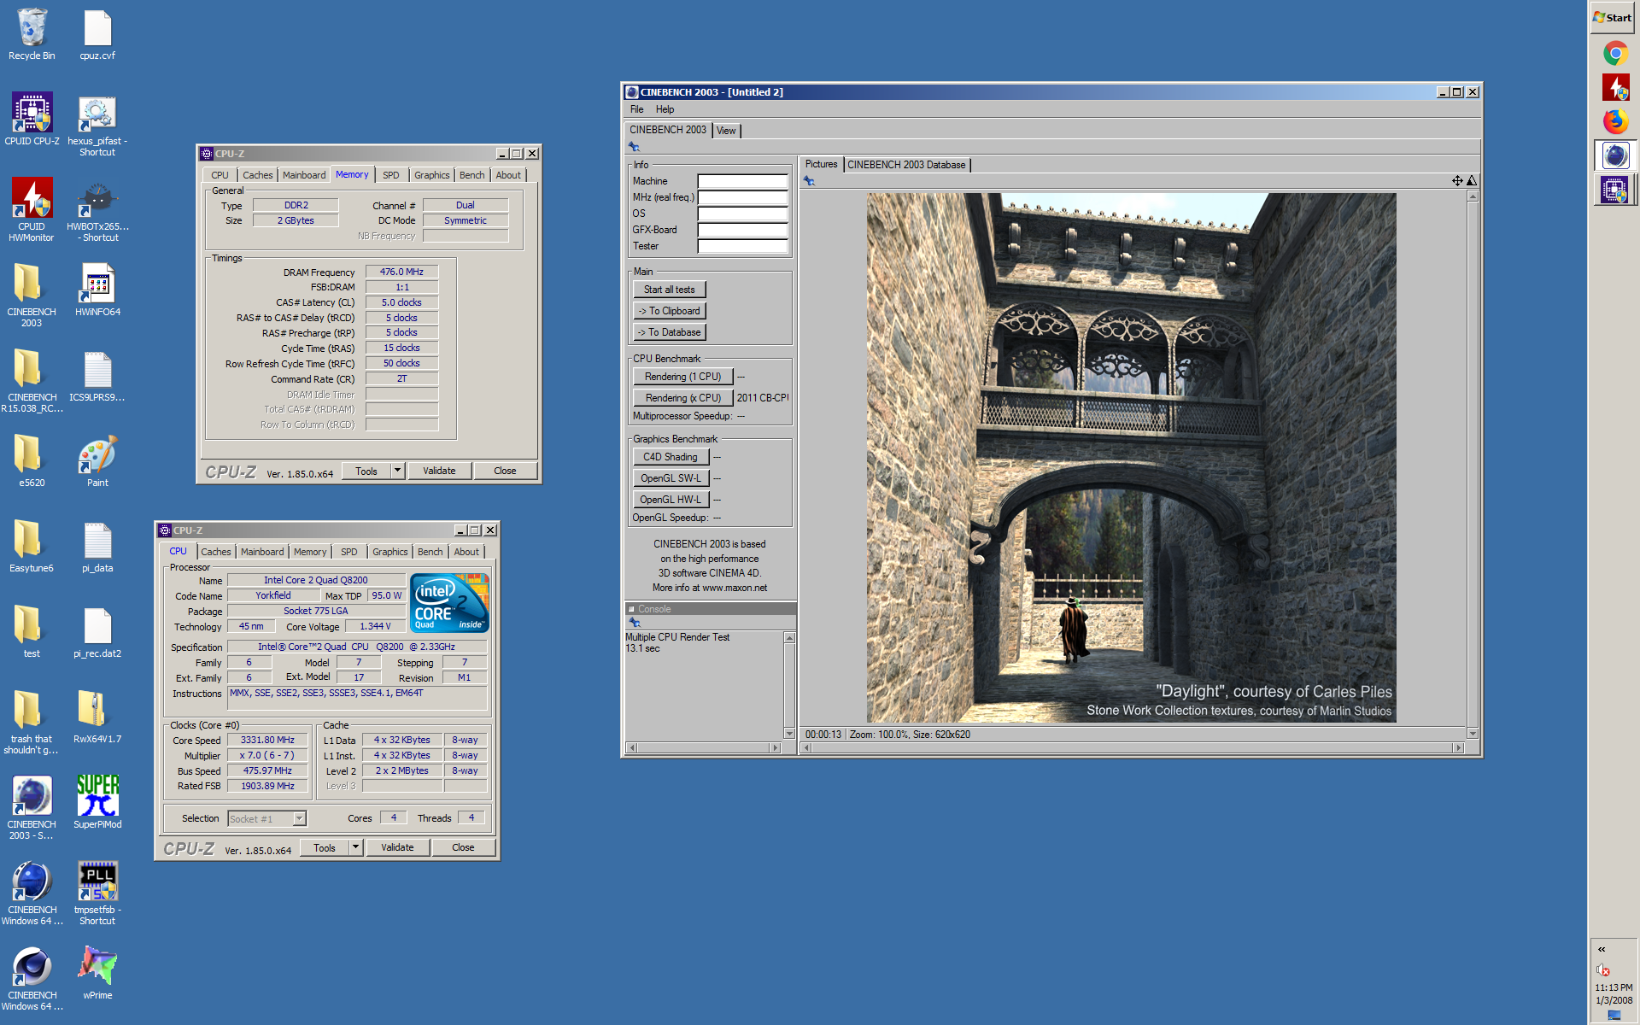The height and width of the screenshot is (1025, 1640).
Task: Click the Start button
Action: [1613, 17]
